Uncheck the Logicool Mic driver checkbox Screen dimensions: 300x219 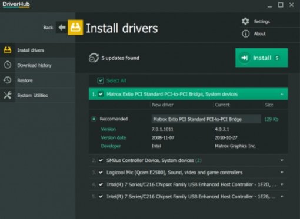coord(101,173)
